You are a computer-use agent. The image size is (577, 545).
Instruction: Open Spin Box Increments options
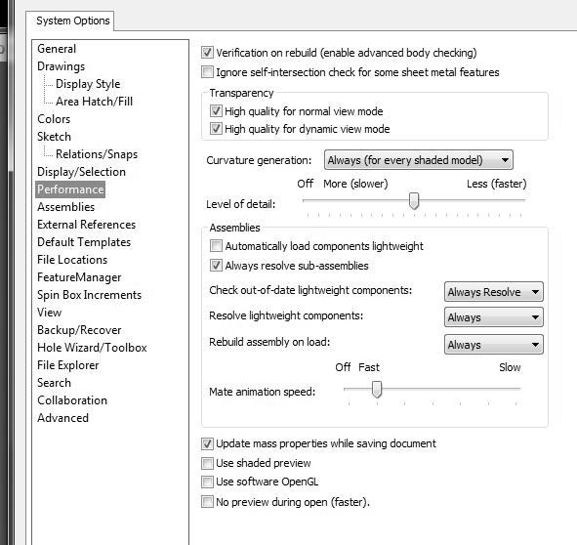pyautogui.click(x=89, y=295)
